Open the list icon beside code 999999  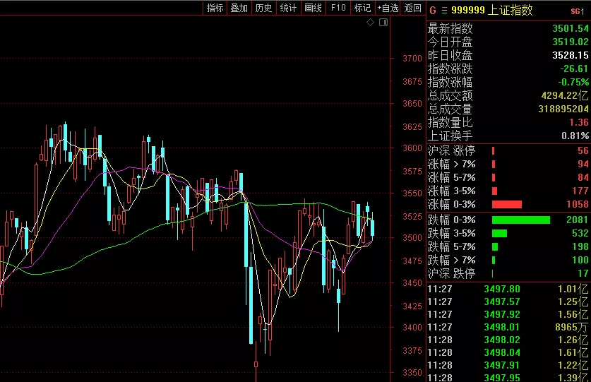pos(444,11)
